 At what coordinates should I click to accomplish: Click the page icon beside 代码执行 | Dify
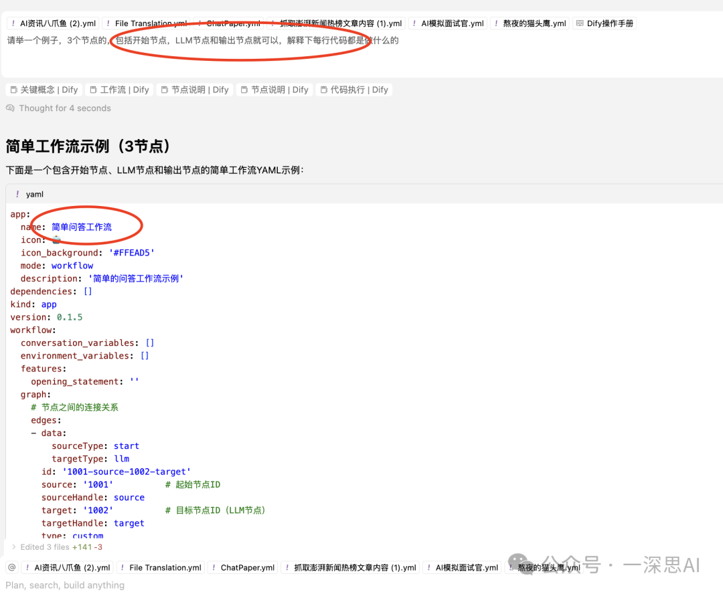(324, 90)
